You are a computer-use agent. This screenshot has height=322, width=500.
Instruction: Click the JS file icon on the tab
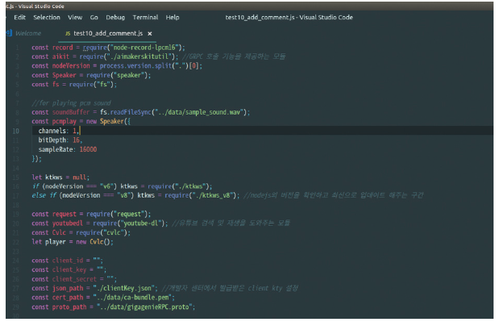tap(68, 34)
